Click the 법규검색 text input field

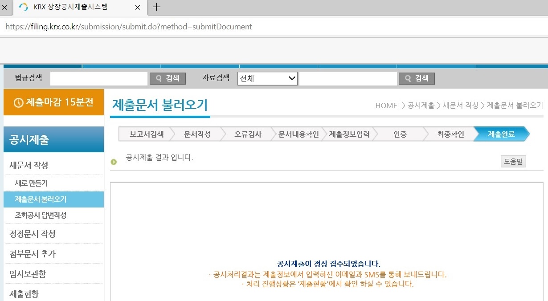[x=99, y=78]
